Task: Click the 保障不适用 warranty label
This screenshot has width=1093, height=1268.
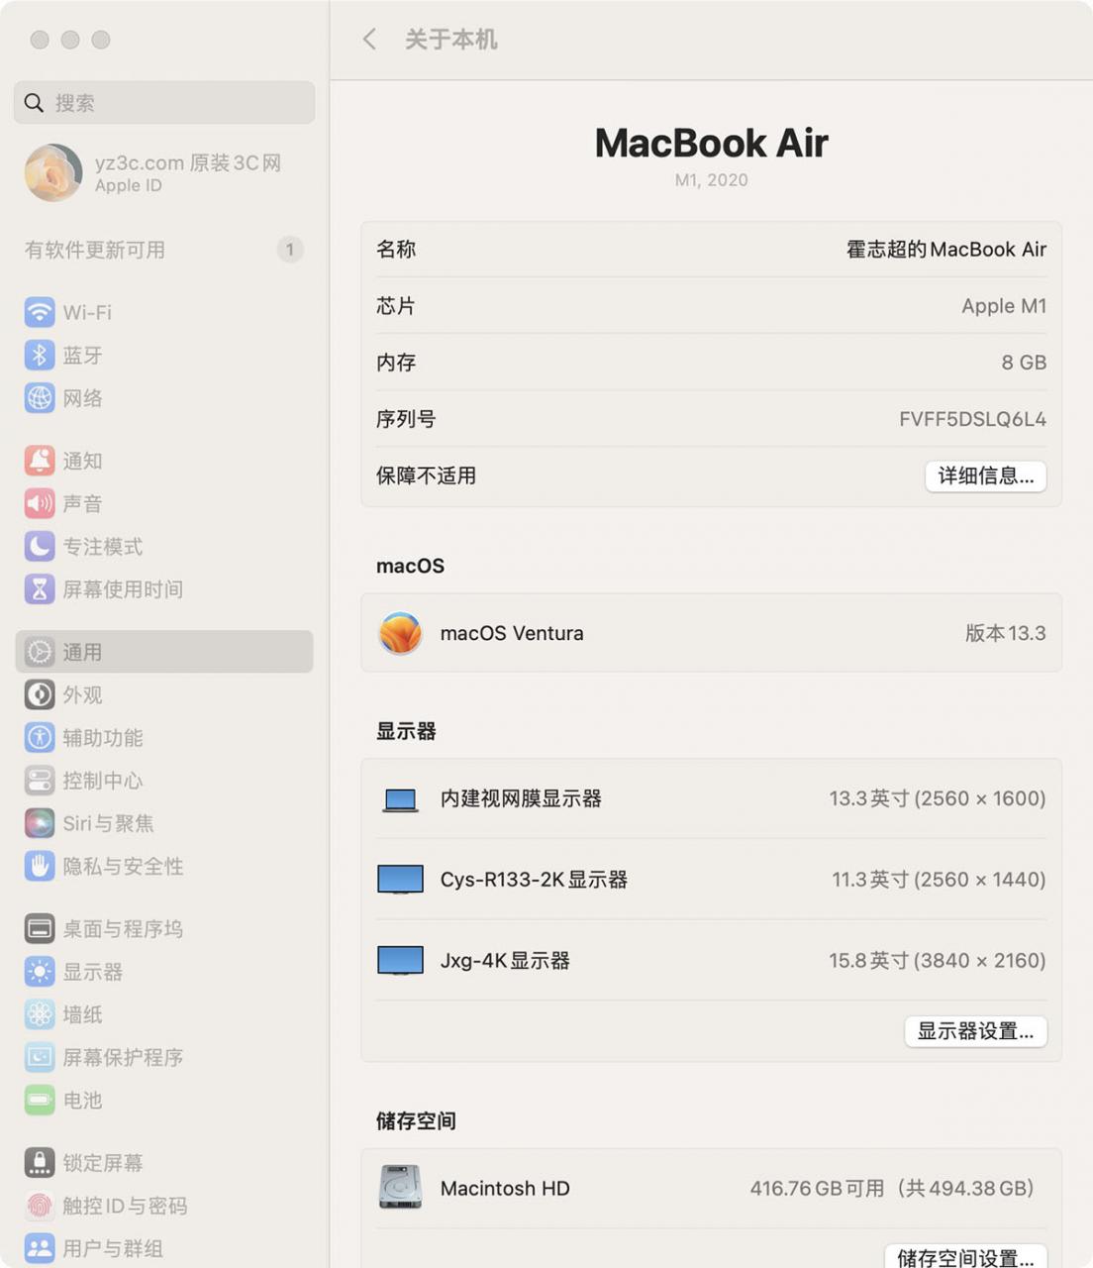Action: pyautogui.click(x=426, y=475)
